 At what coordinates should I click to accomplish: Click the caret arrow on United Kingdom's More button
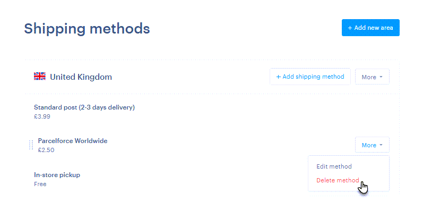(381, 77)
